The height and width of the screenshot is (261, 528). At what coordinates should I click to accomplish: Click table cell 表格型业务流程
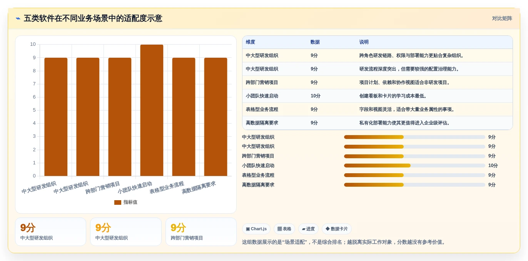(x=262, y=109)
